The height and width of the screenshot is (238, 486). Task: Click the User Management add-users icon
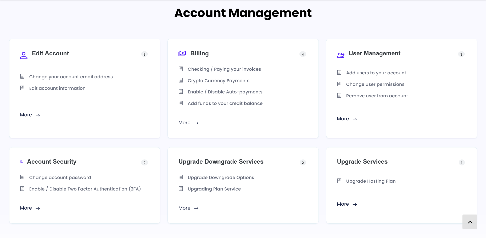click(x=340, y=55)
